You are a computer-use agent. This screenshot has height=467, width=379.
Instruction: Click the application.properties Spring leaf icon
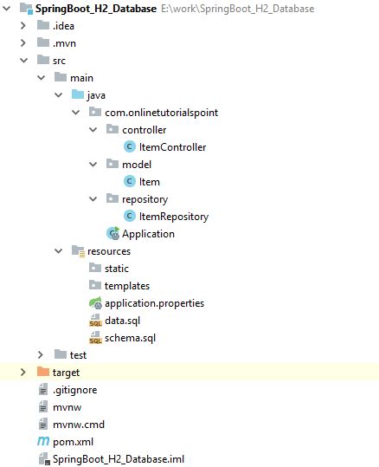click(x=95, y=303)
